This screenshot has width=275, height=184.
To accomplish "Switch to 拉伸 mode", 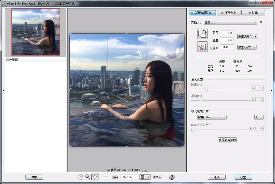I will pos(253,13).
